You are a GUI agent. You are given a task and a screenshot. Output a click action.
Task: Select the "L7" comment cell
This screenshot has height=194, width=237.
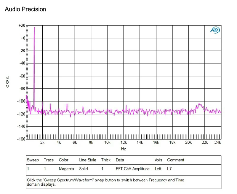(169, 169)
